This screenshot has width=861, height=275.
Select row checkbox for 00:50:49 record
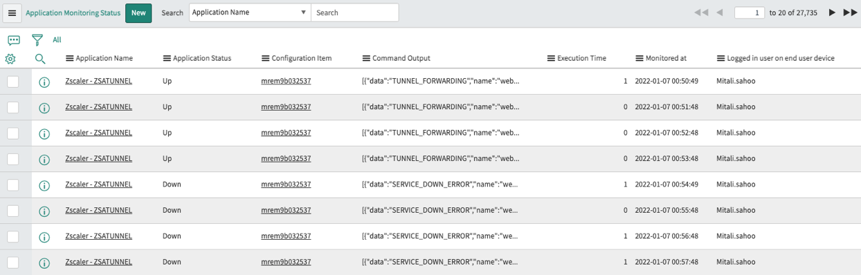point(12,82)
